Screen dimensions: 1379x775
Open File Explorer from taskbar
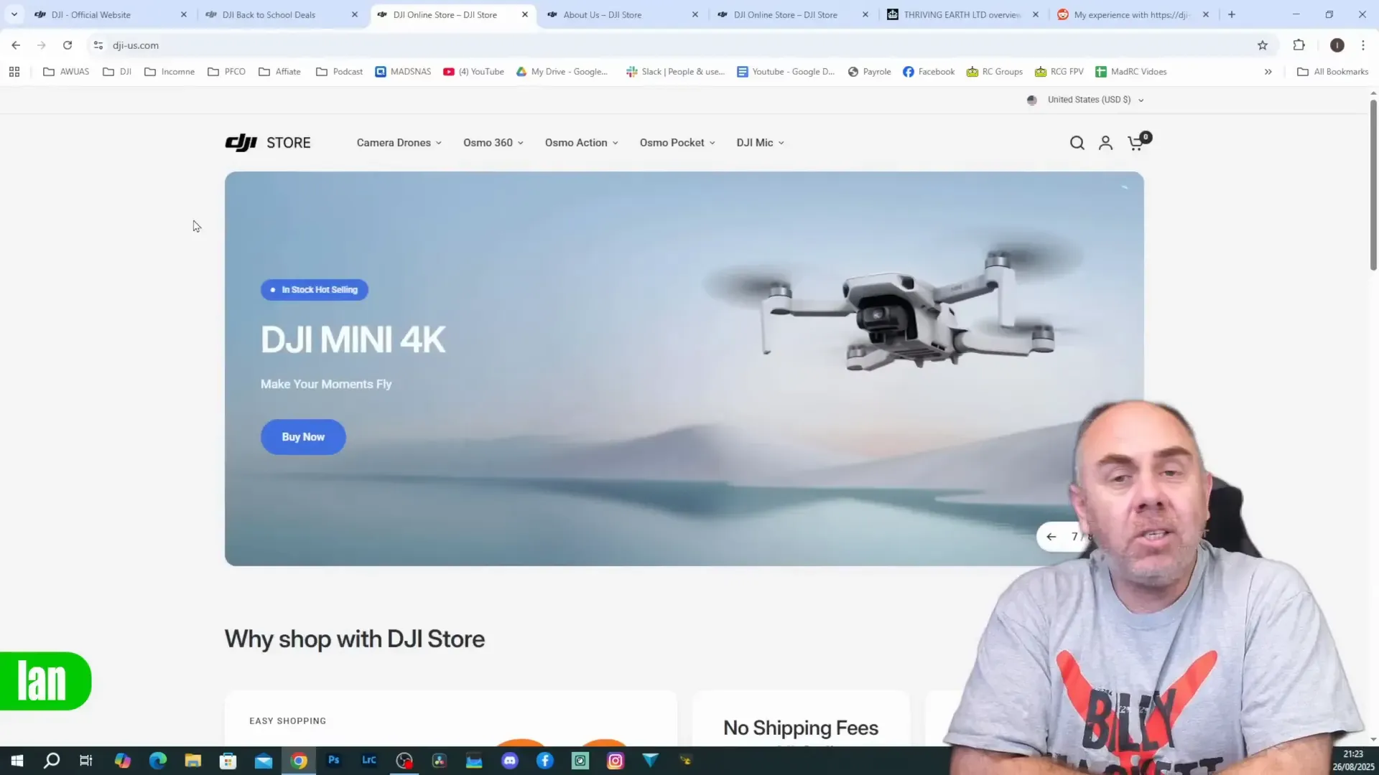(x=193, y=761)
